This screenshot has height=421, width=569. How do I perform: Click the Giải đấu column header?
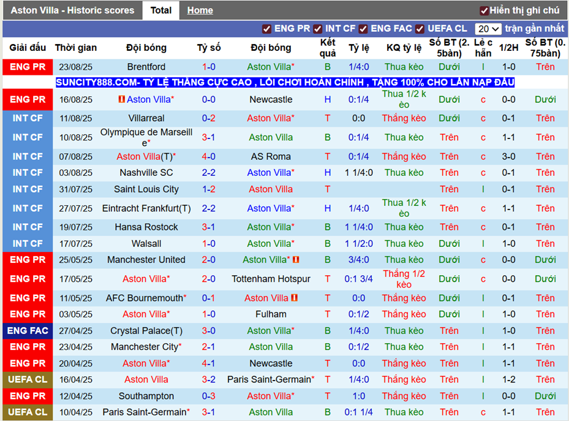28,48
